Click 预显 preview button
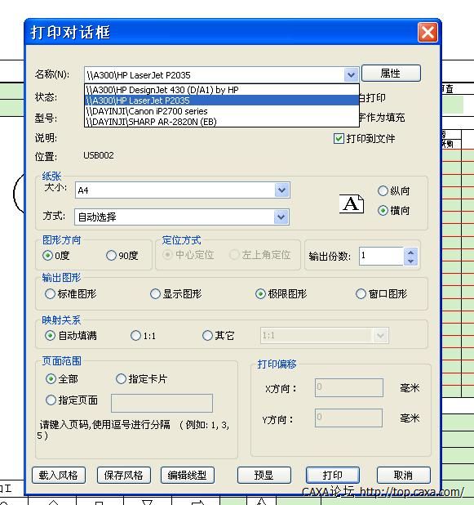Screen dimensions: 474x505 (264, 475)
